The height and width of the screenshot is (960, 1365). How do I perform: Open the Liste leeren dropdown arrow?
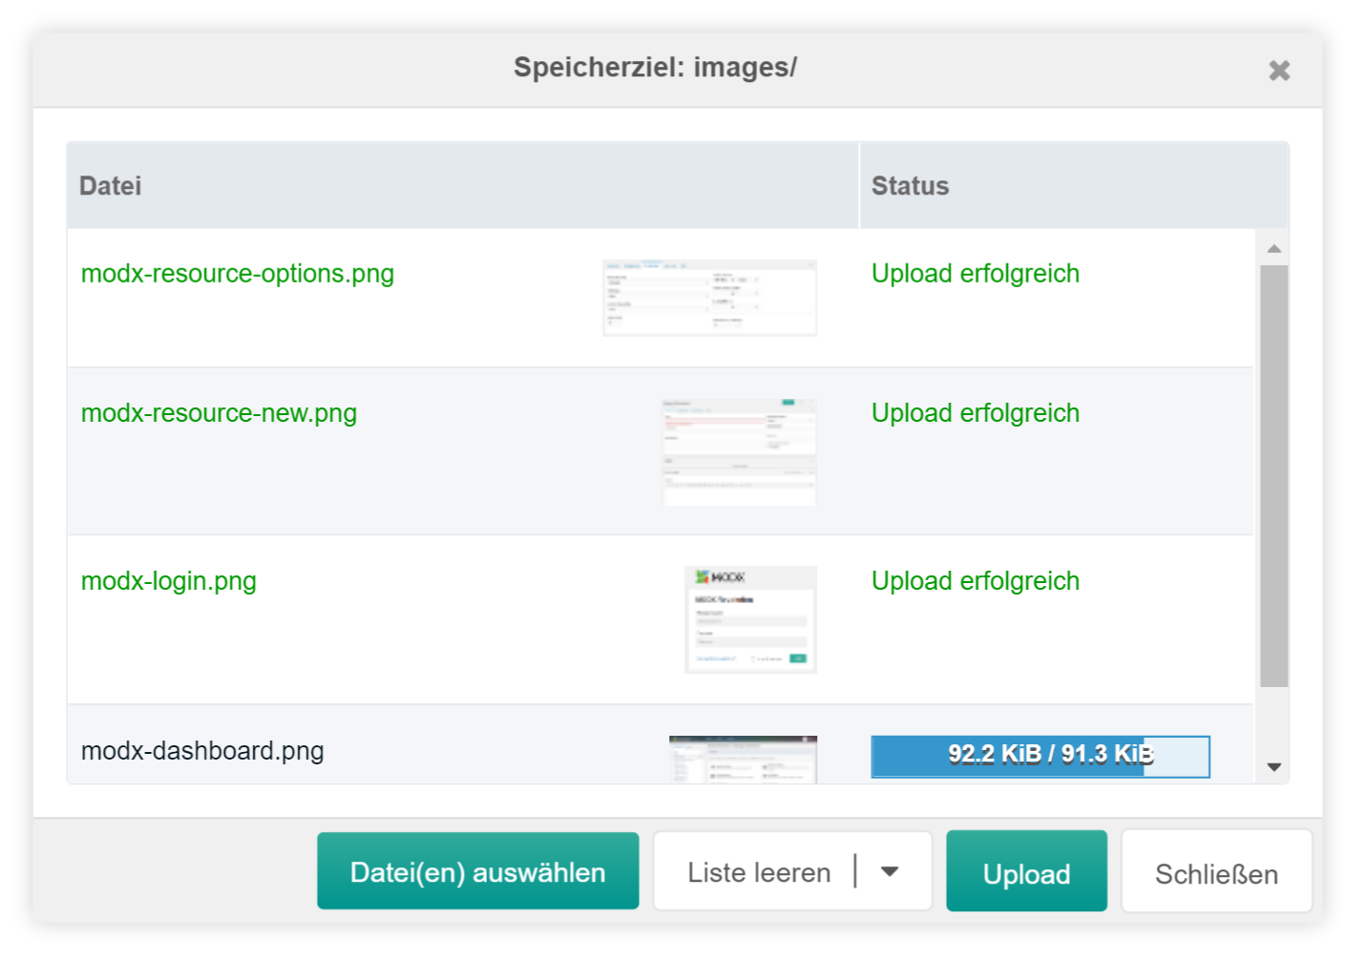(x=890, y=870)
